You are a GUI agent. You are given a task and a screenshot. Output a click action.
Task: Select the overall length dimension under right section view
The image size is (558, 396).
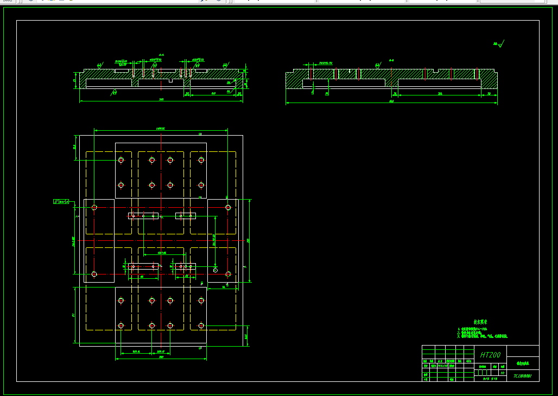[391, 101]
